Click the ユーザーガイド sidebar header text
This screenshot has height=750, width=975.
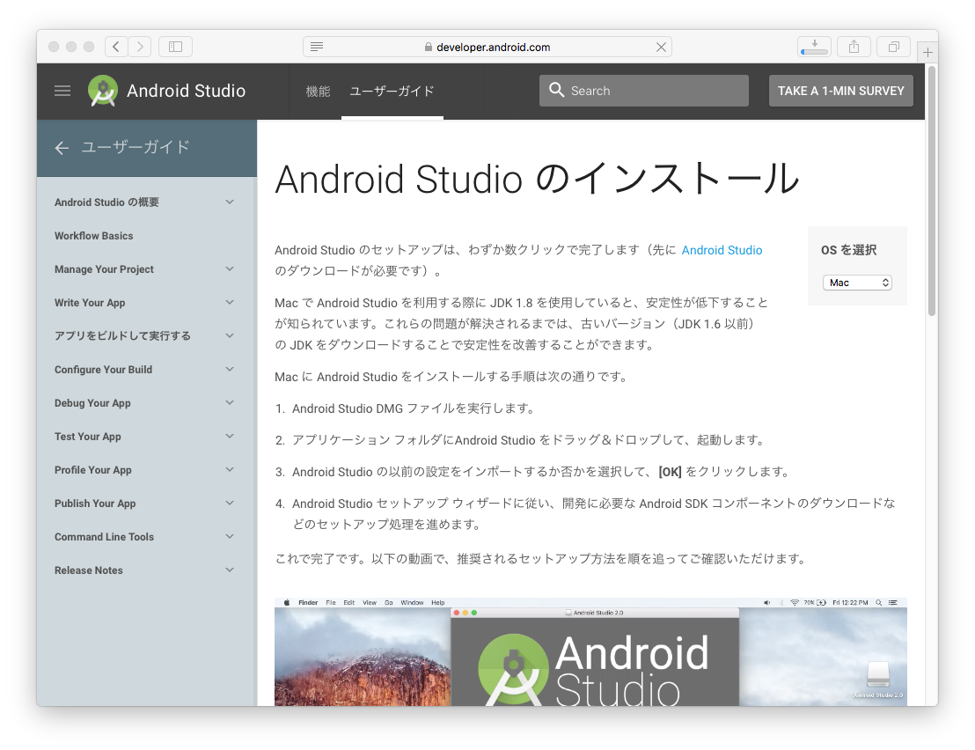(136, 147)
